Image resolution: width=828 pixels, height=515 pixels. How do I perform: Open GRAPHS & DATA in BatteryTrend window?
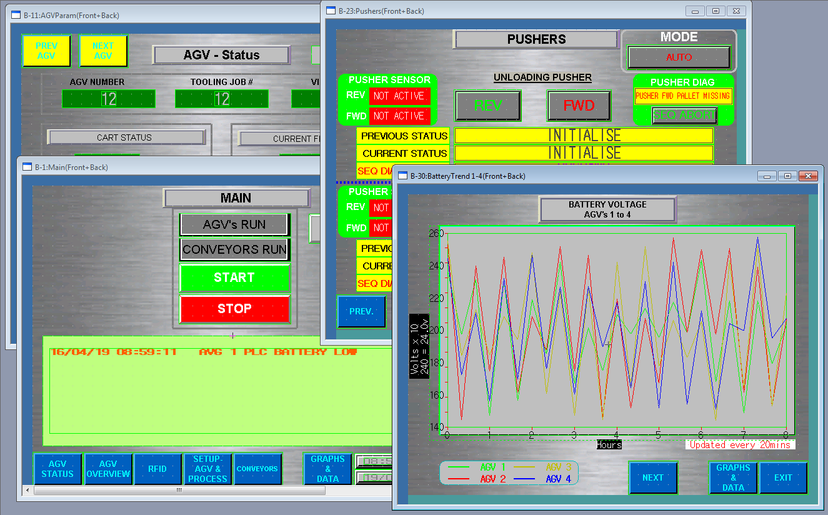click(x=734, y=478)
